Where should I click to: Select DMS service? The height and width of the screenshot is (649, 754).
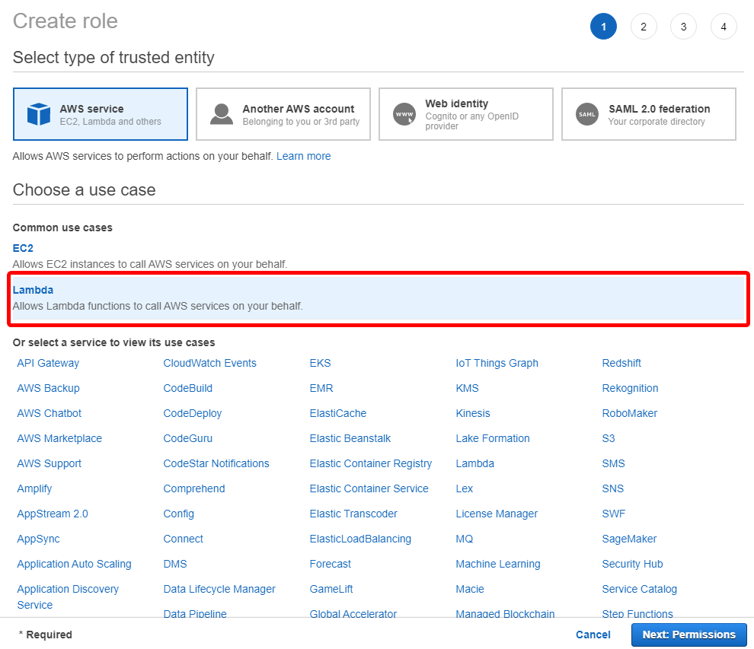[175, 564]
